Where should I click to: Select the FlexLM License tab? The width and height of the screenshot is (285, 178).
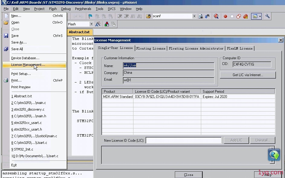(x=240, y=48)
